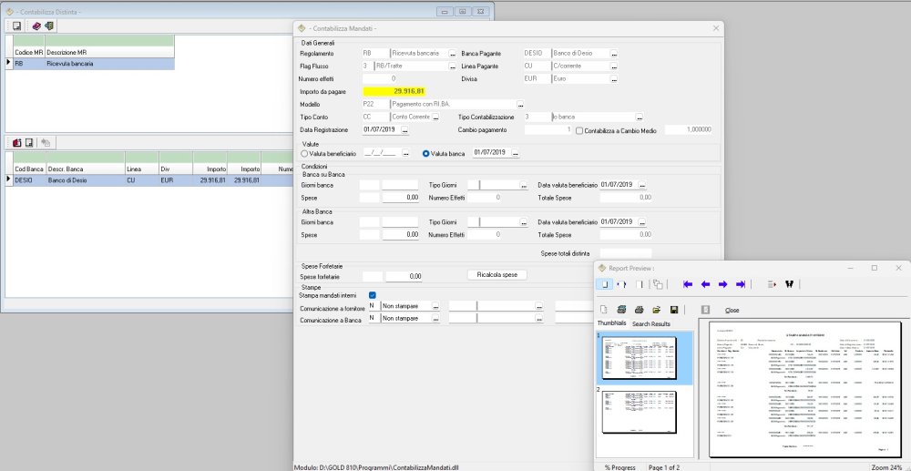
Task: Click the binoculars search icon
Action: pyautogui.click(x=789, y=284)
